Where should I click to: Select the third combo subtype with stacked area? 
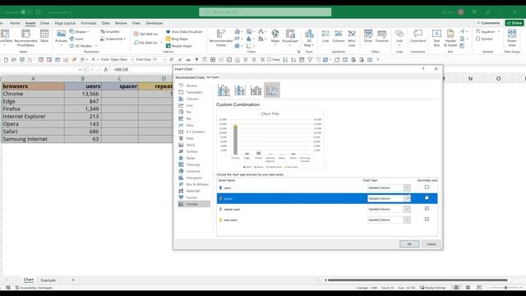pos(256,90)
